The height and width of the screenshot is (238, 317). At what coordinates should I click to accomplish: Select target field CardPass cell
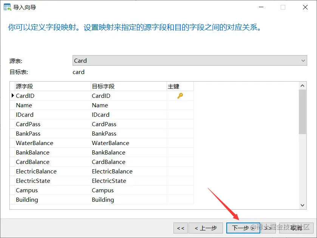[129, 124]
